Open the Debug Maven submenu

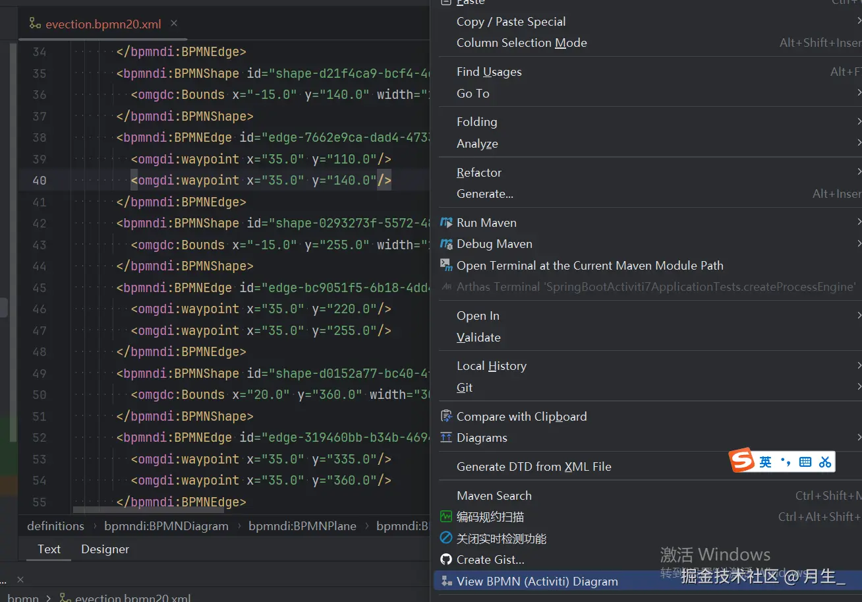[x=646, y=244]
